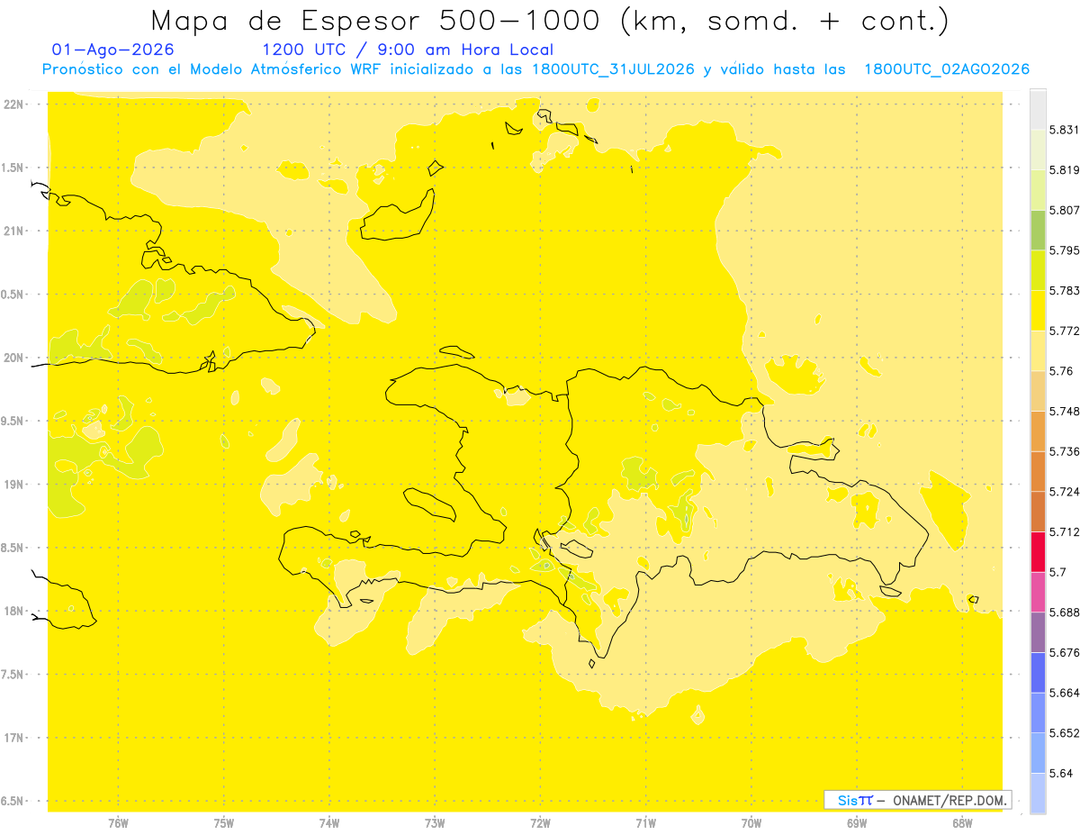Click the '20N' latitude label
This screenshot has height=835, width=1080.
(15, 358)
